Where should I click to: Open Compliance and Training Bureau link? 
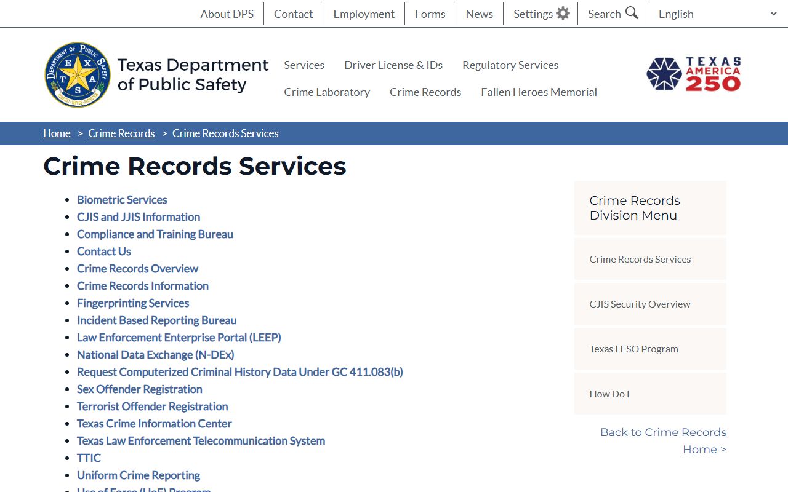coord(155,234)
